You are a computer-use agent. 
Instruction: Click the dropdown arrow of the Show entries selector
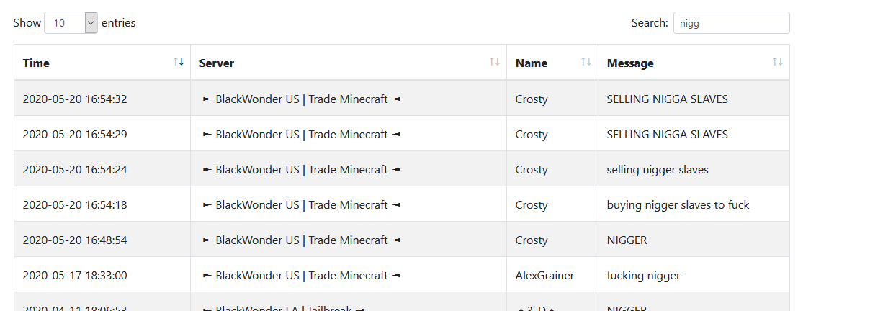91,23
